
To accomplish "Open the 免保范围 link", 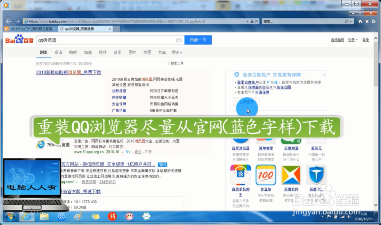I will tap(283, 88).
